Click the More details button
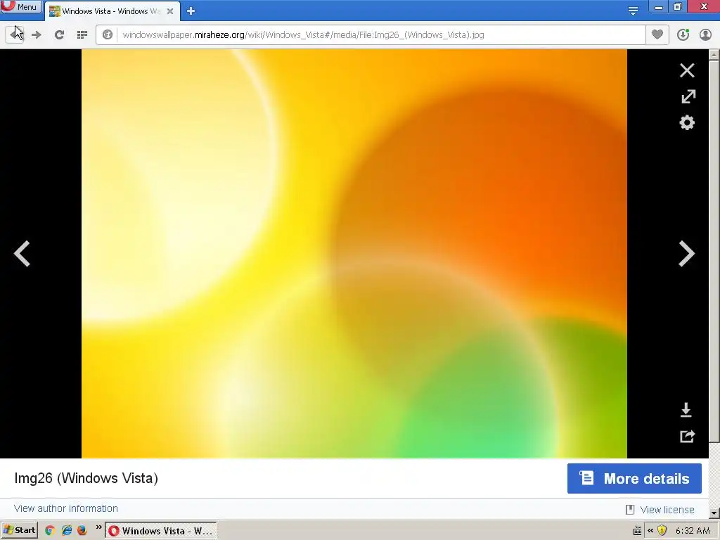Viewport: 720px width, 540px height. click(x=634, y=478)
